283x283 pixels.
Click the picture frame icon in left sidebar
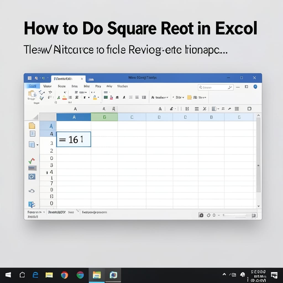click(32, 134)
